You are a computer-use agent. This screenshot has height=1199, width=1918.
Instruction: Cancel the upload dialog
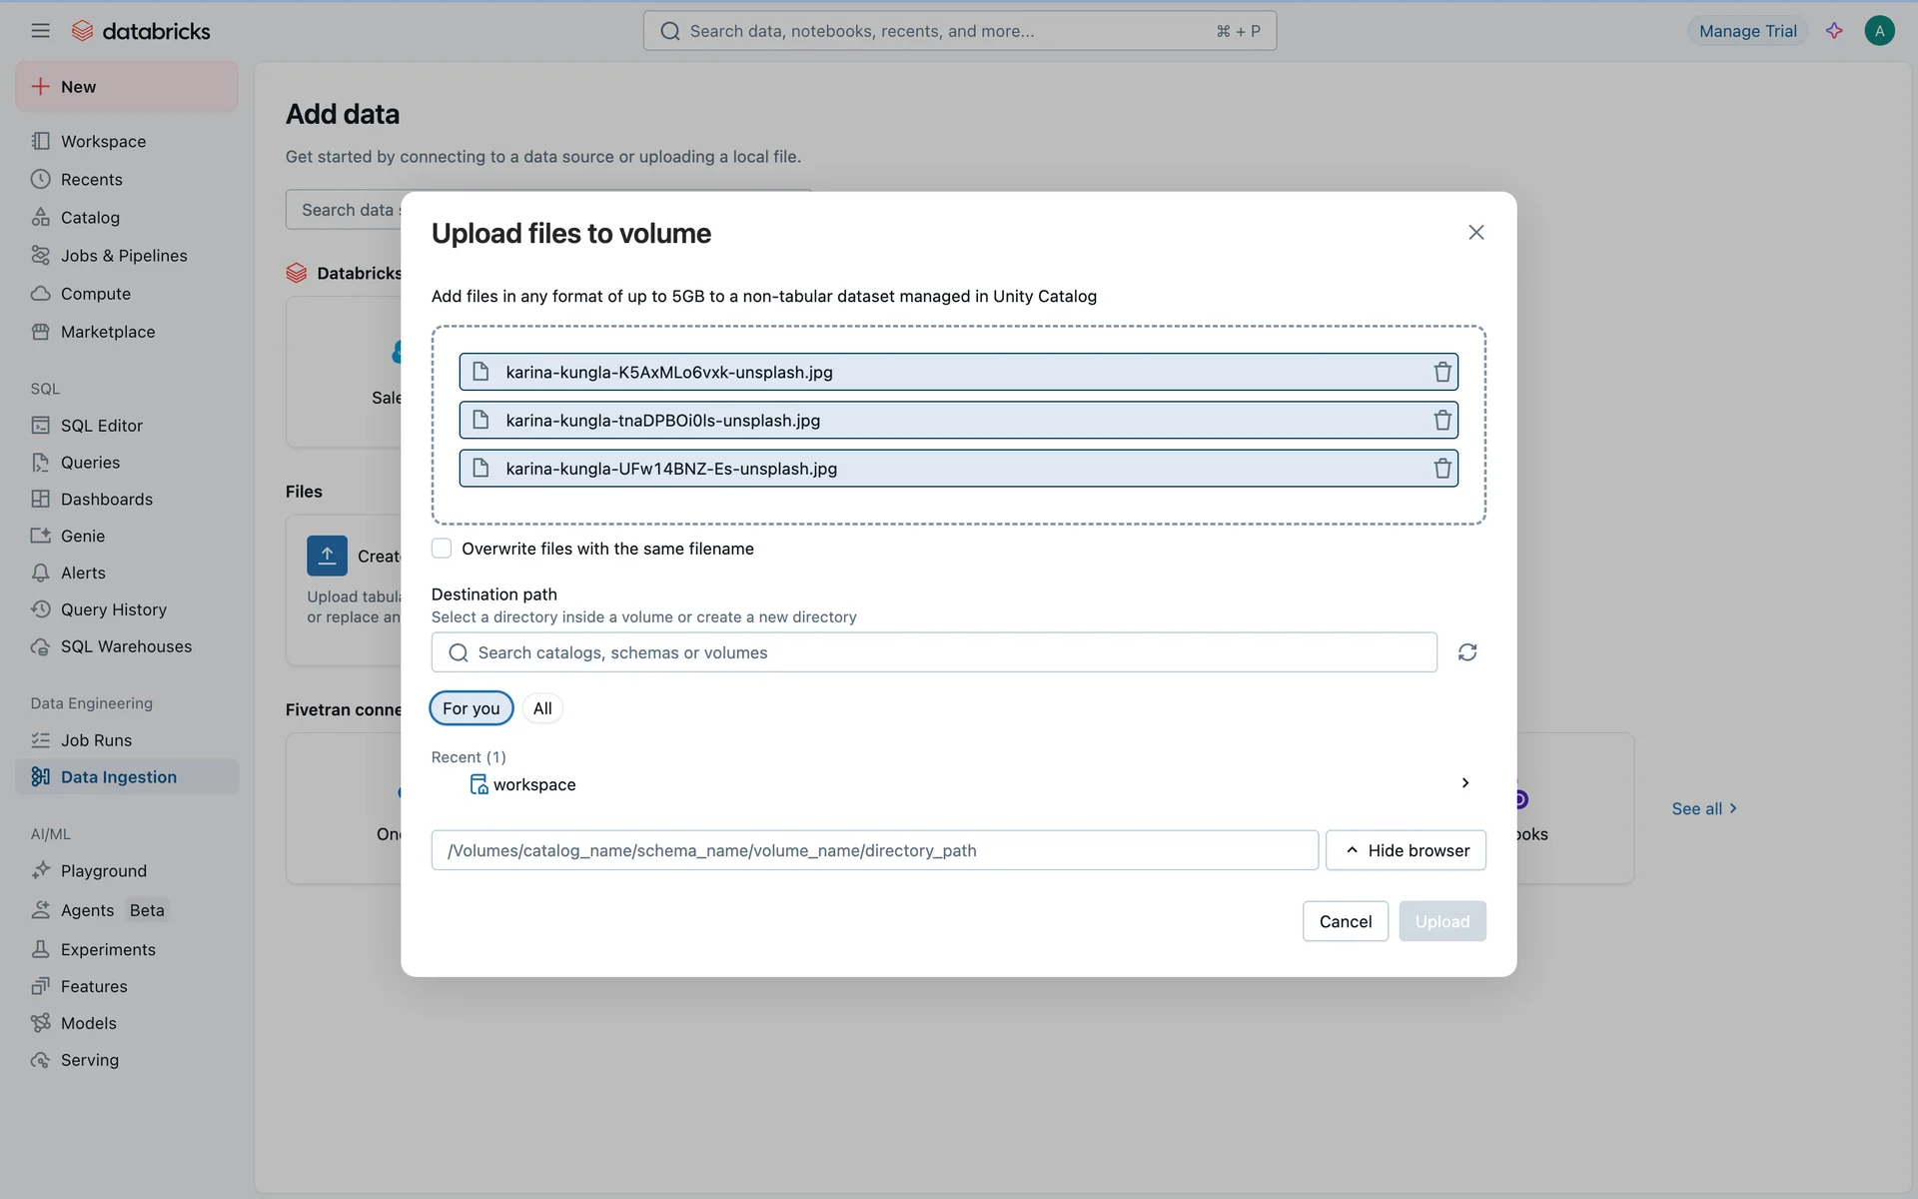1345,921
